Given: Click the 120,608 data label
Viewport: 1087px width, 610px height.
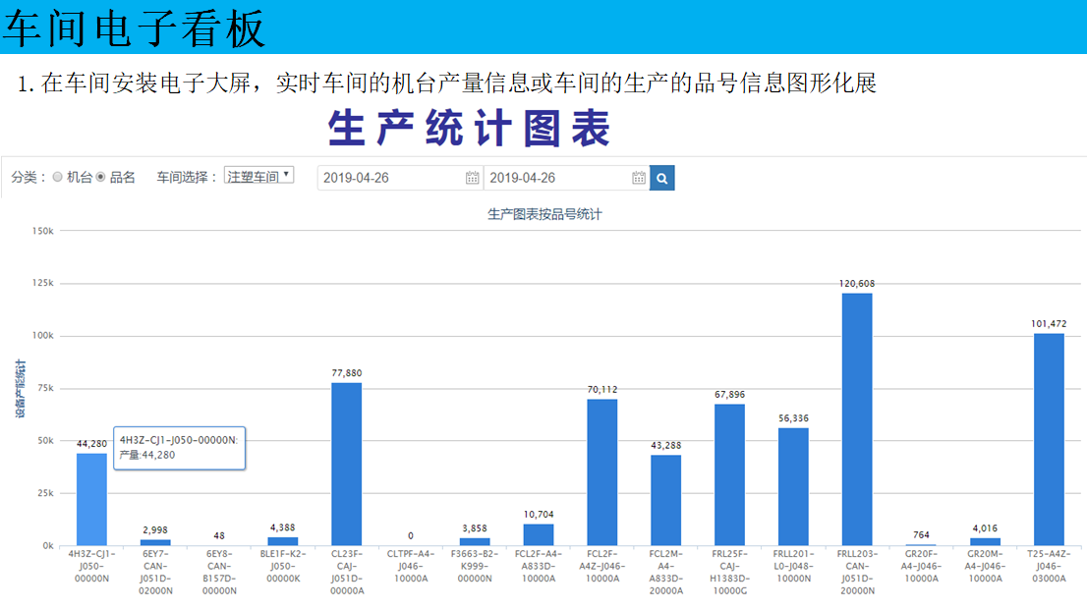Looking at the screenshot, I should [857, 284].
